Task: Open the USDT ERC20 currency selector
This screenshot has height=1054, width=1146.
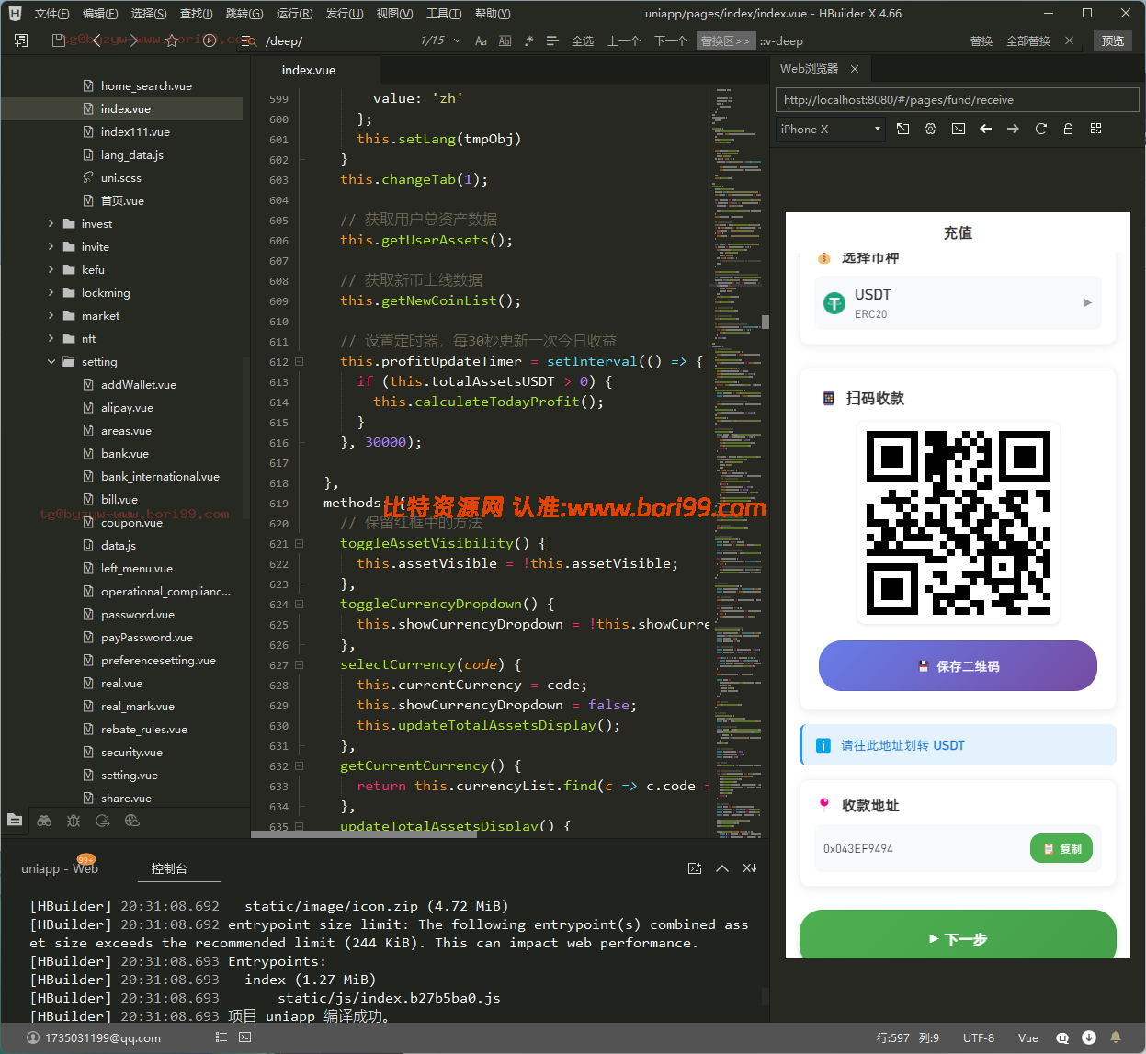Action: click(958, 302)
